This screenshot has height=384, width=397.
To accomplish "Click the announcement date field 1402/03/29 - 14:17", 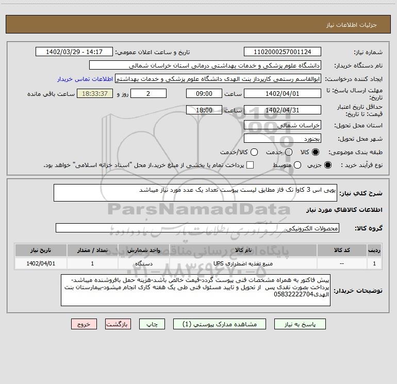I will pyautogui.click(x=74, y=52).
